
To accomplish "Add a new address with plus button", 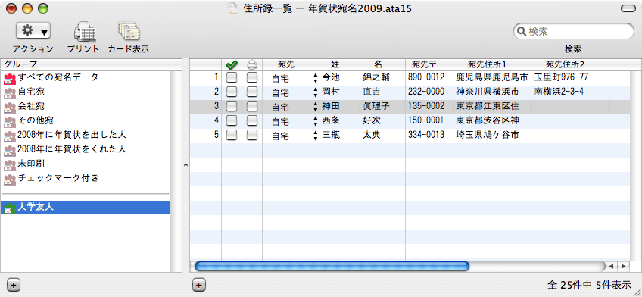I will [x=198, y=285].
